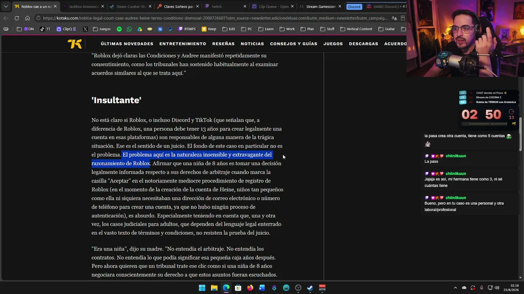Click the OneDrive cloud tray icon

coord(464,288)
